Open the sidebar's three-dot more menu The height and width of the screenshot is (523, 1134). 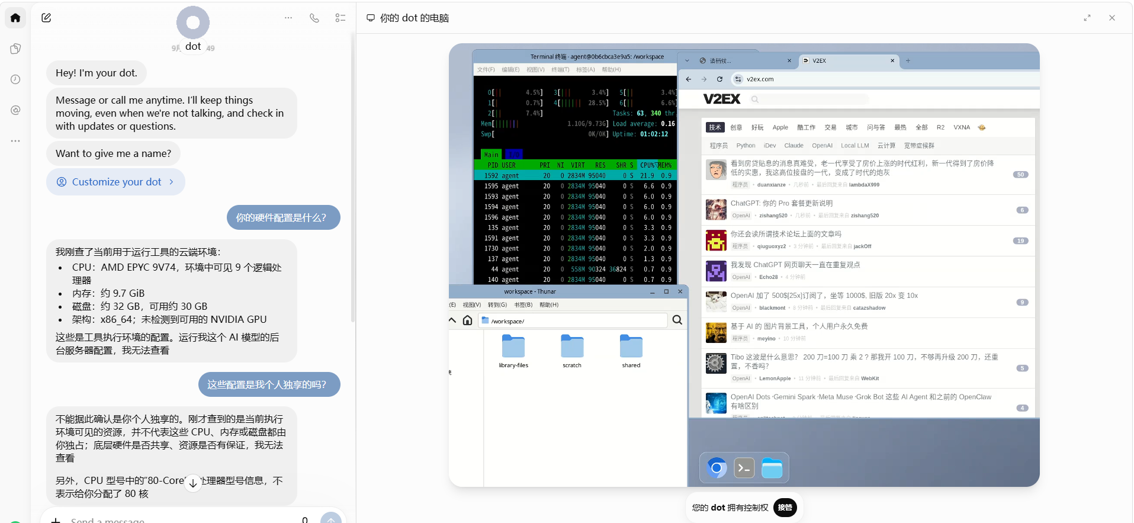(15, 141)
